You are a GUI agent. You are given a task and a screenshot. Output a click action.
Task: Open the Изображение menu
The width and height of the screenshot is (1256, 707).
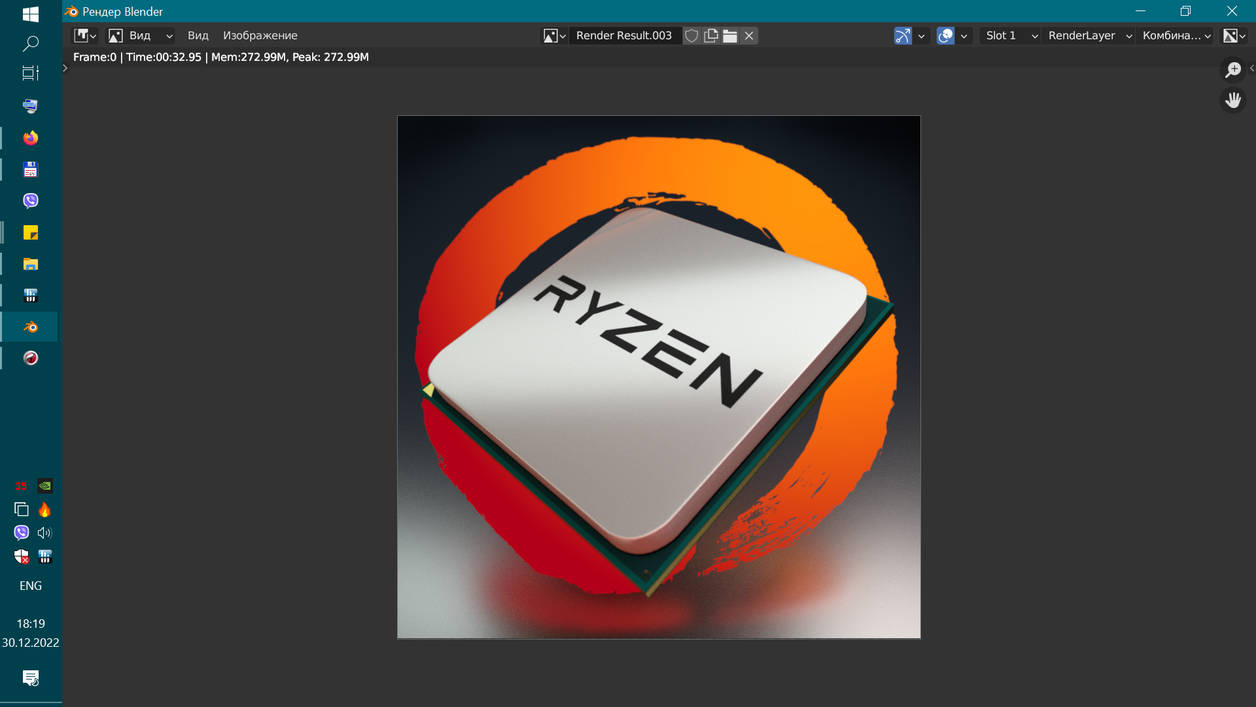261,35
